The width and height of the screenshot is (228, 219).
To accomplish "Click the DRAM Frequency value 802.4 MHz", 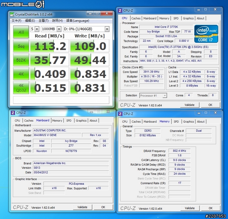I will click(180, 151).
